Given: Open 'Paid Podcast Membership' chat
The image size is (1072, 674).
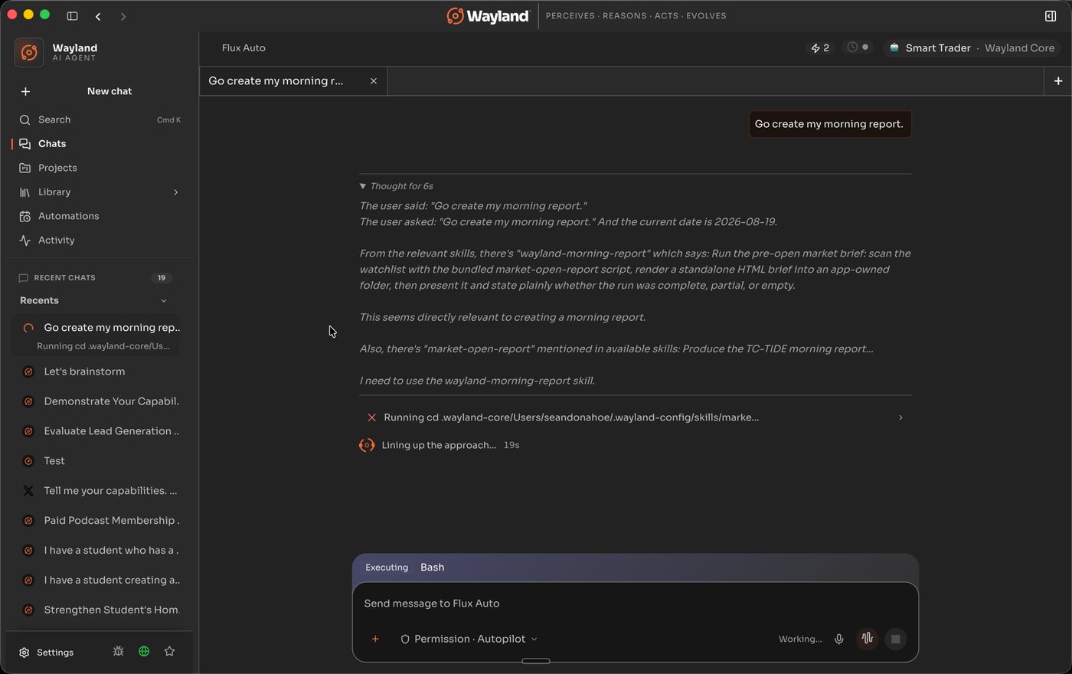Looking at the screenshot, I should (96, 521).
